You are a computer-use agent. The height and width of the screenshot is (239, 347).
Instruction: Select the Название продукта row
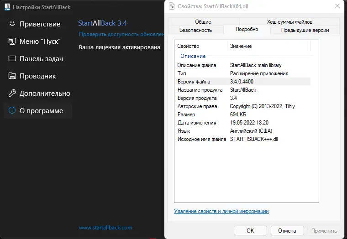pos(243,90)
